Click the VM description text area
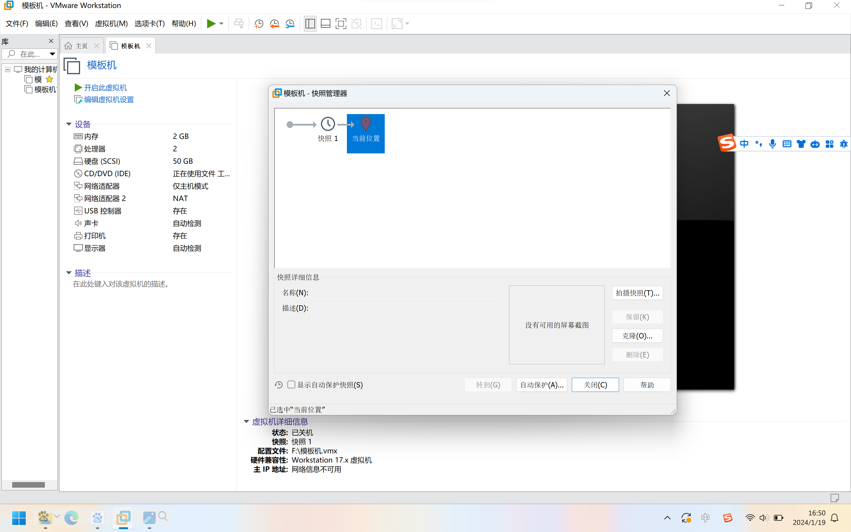Viewport: 851px width, 532px height. (121, 284)
